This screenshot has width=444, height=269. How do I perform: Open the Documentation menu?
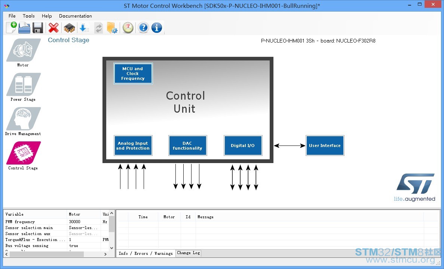[x=75, y=16]
